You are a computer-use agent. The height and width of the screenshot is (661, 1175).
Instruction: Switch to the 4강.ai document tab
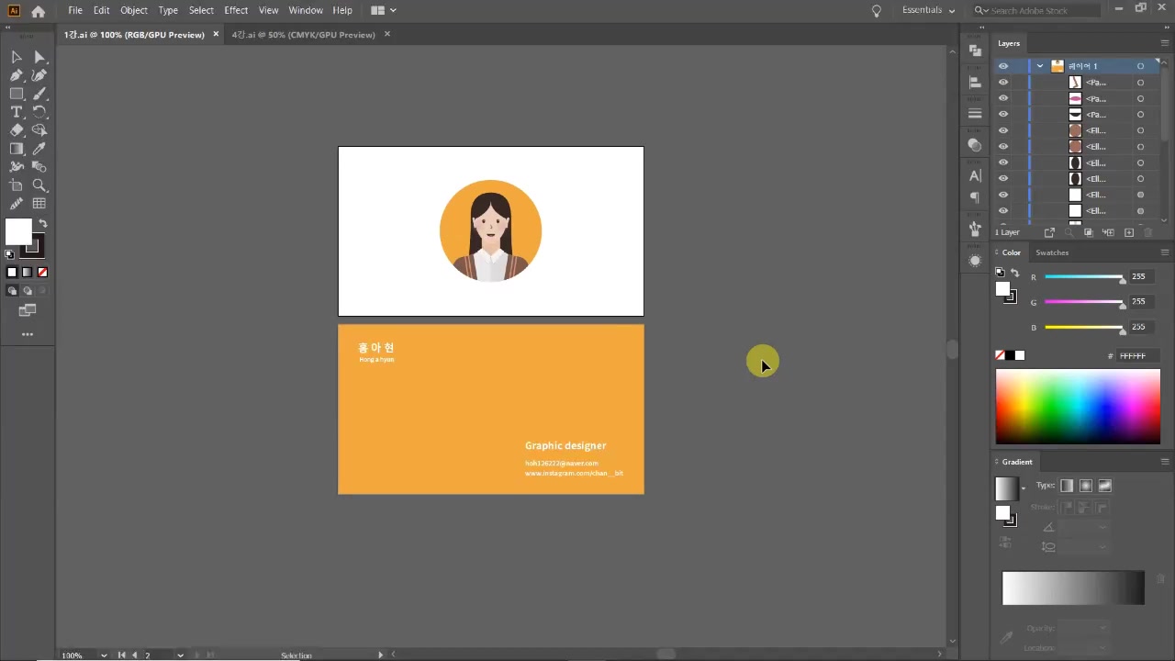pos(303,35)
